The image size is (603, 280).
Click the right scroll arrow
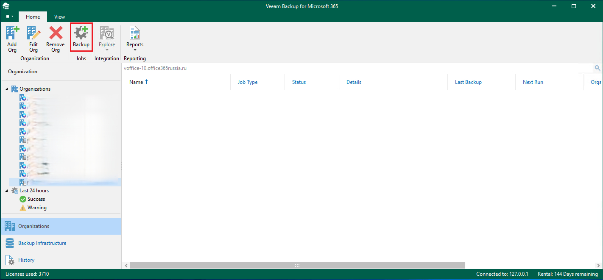599,265
